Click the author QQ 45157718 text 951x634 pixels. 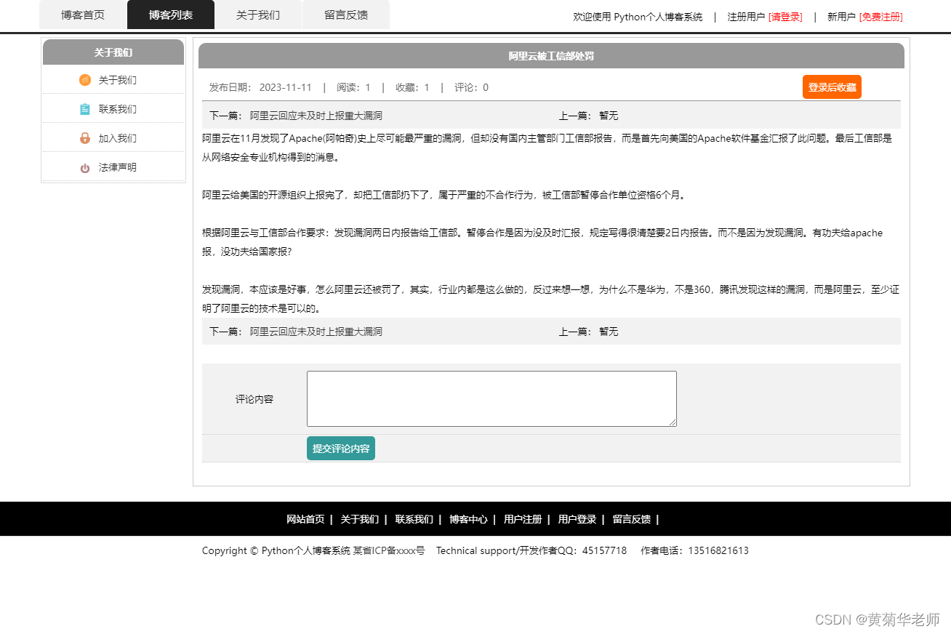531,550
